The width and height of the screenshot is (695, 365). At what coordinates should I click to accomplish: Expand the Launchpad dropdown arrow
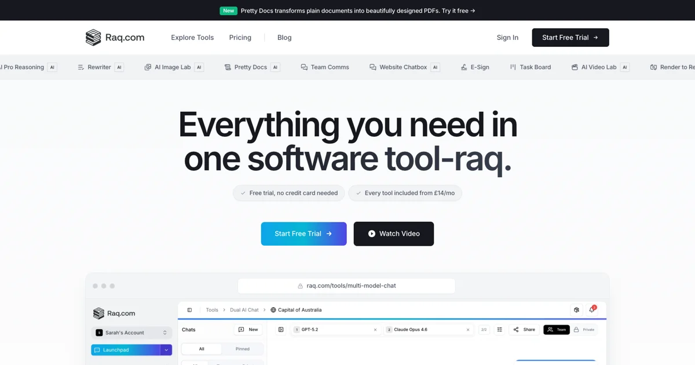click(x=166, y=350)
